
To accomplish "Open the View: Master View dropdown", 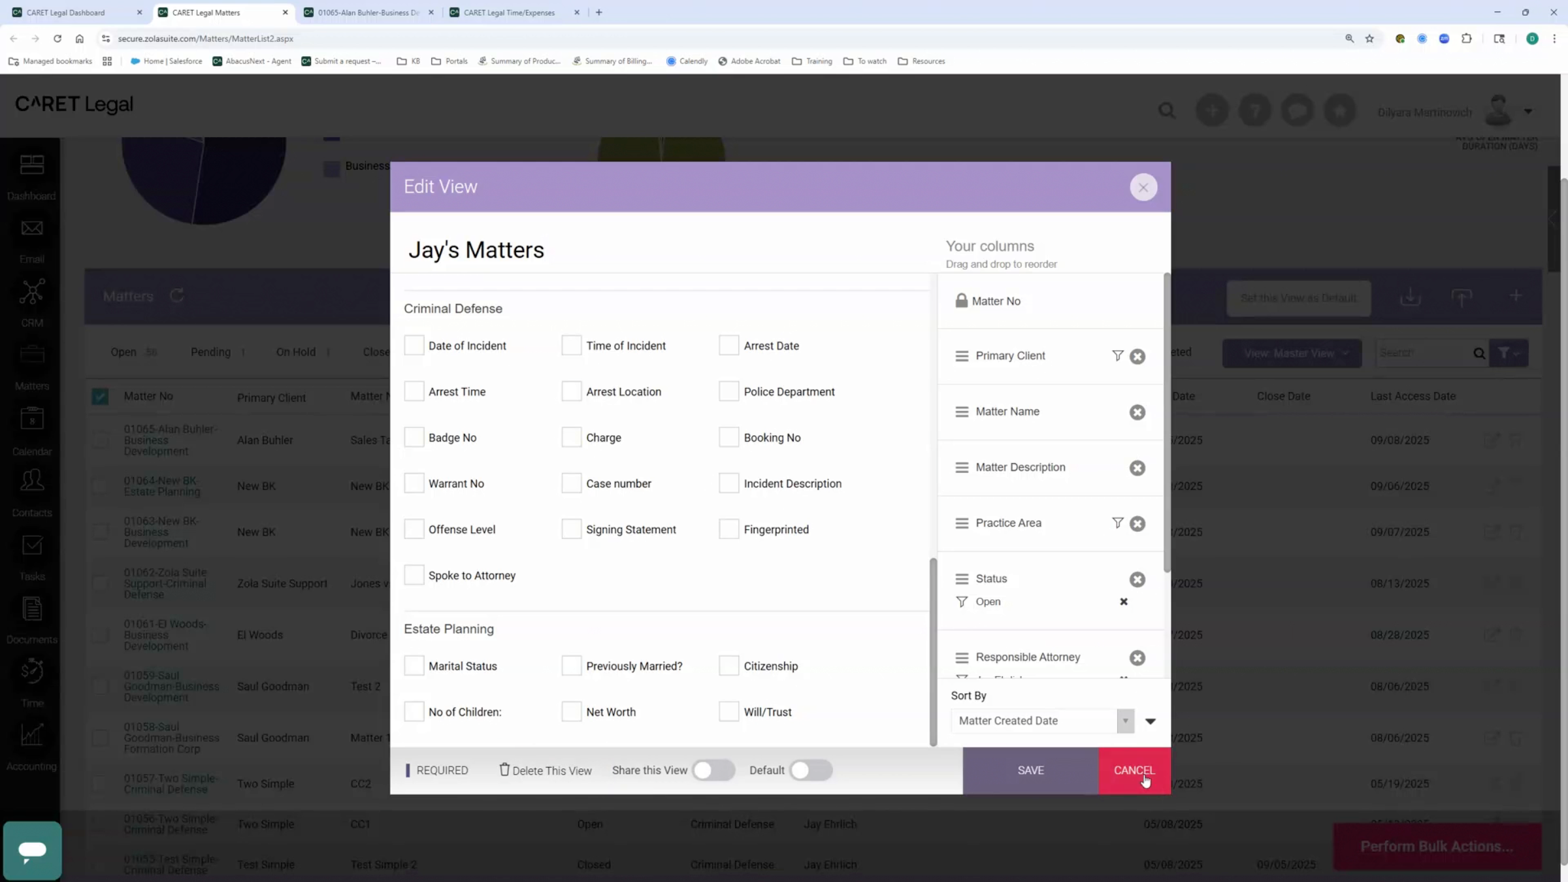I will click(1292, 353).
